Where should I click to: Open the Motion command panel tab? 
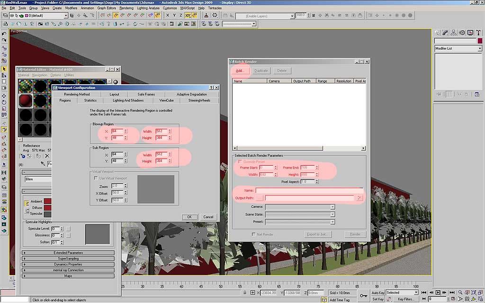462,33
